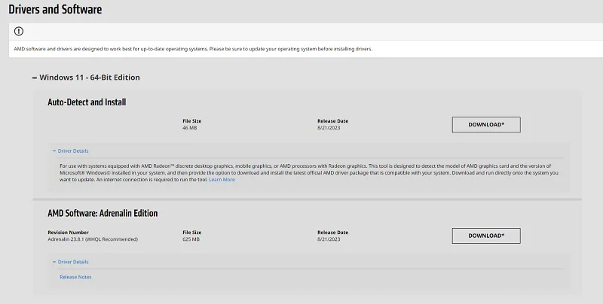Click the File Size label under Auto-Detect
Image resolution: width=603 pixels, height=304 pixels.
click(192, 121)
